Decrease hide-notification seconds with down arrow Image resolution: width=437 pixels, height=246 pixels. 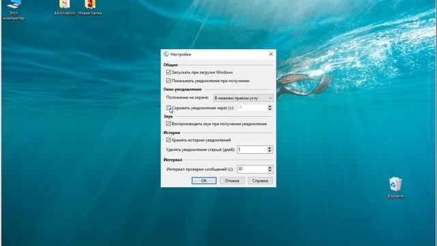click(x=270, y=109)
